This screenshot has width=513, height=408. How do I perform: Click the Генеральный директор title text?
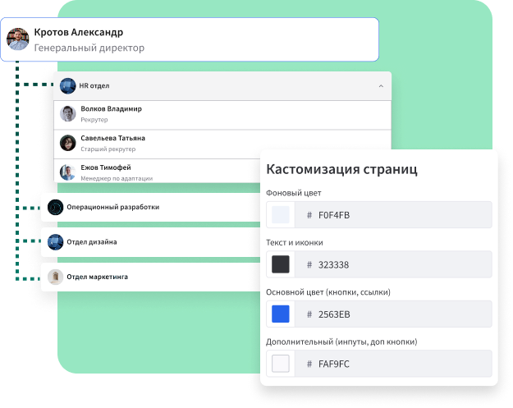89,48
